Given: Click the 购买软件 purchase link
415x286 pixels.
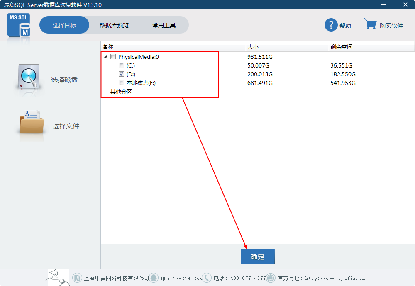Looking at the screenshot, I should [x=391, y=26].
